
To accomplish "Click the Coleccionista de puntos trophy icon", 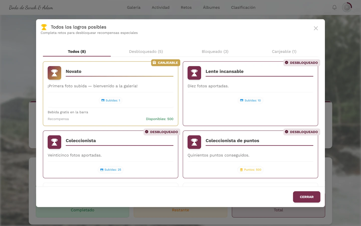I will pos(194,142).
